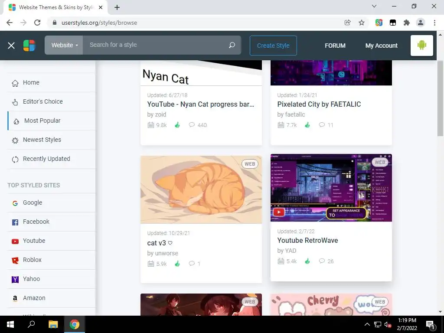Select Home in sidebar
The height and width of the screenshot is (333, 444).
click(x=51, y=82)
